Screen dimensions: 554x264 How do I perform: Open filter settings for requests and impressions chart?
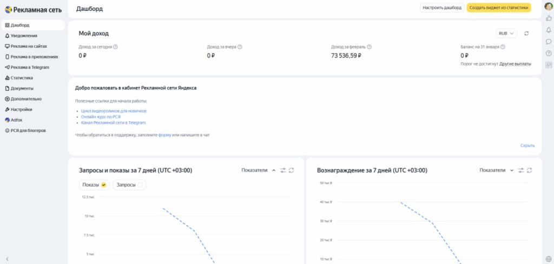(283, 170)
